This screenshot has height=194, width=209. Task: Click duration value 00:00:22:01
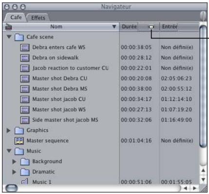[136, 68]
